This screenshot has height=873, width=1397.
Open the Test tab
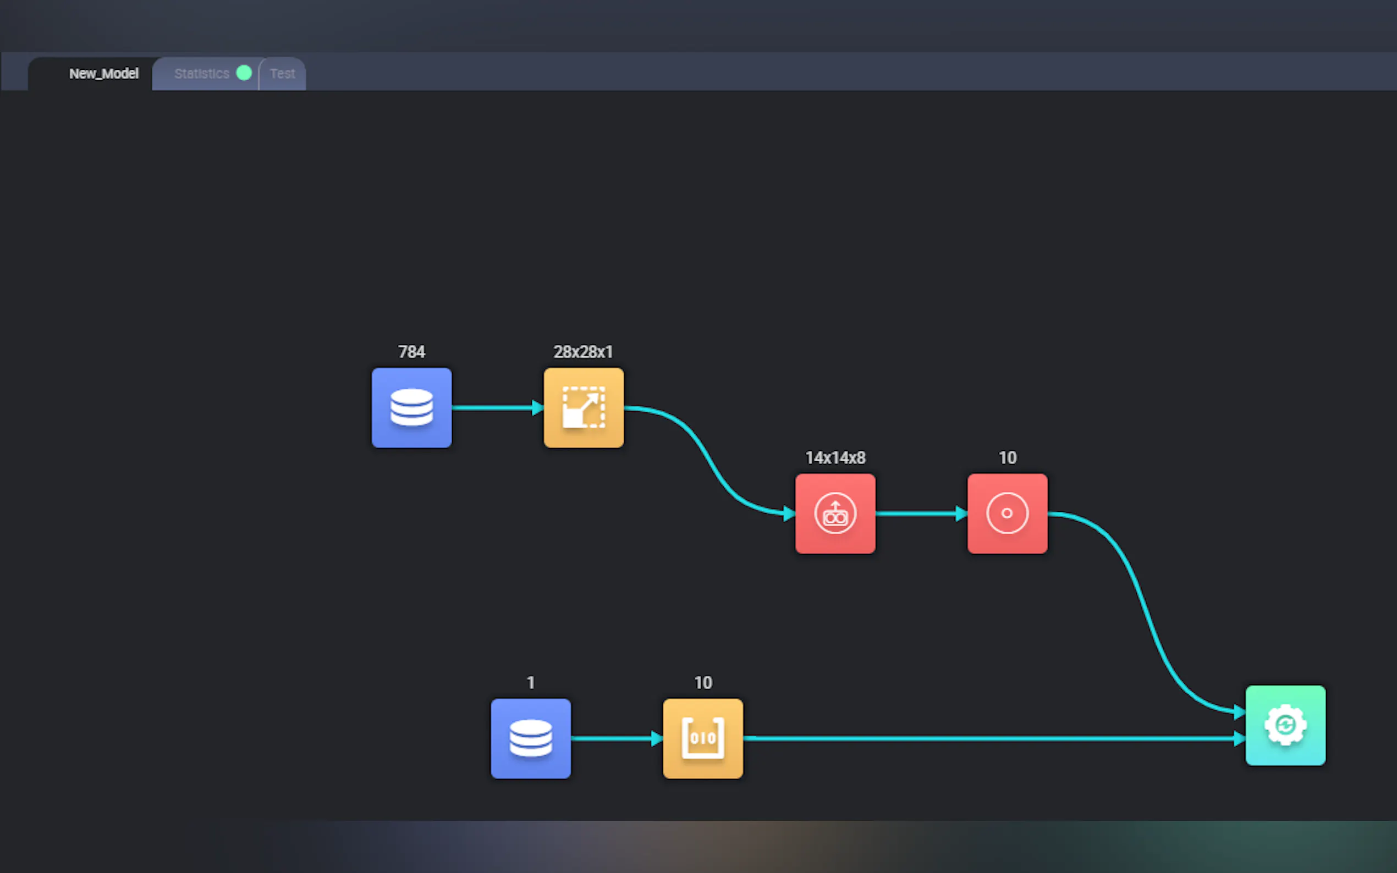(282, 74)
